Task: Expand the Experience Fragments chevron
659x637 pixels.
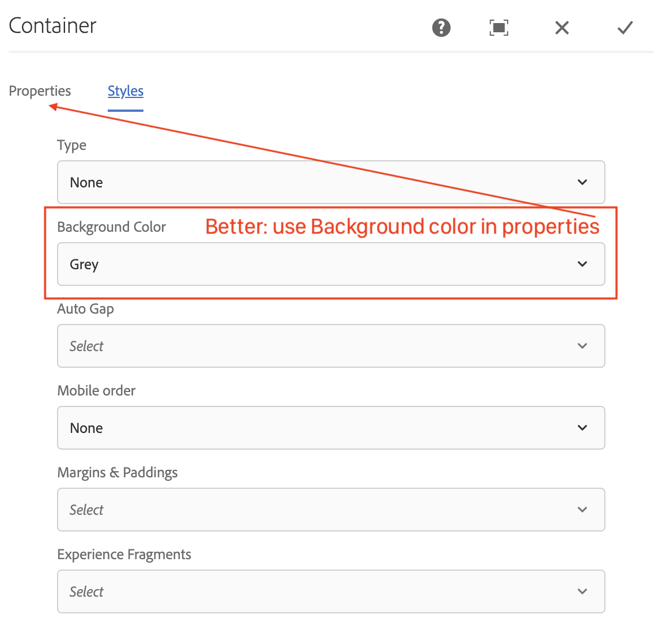Action: (x=582, y=591)
